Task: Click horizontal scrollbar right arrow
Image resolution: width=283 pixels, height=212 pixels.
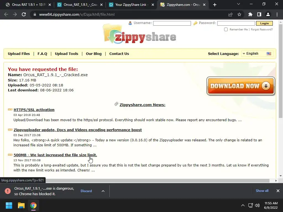Action: click(276, 181)
